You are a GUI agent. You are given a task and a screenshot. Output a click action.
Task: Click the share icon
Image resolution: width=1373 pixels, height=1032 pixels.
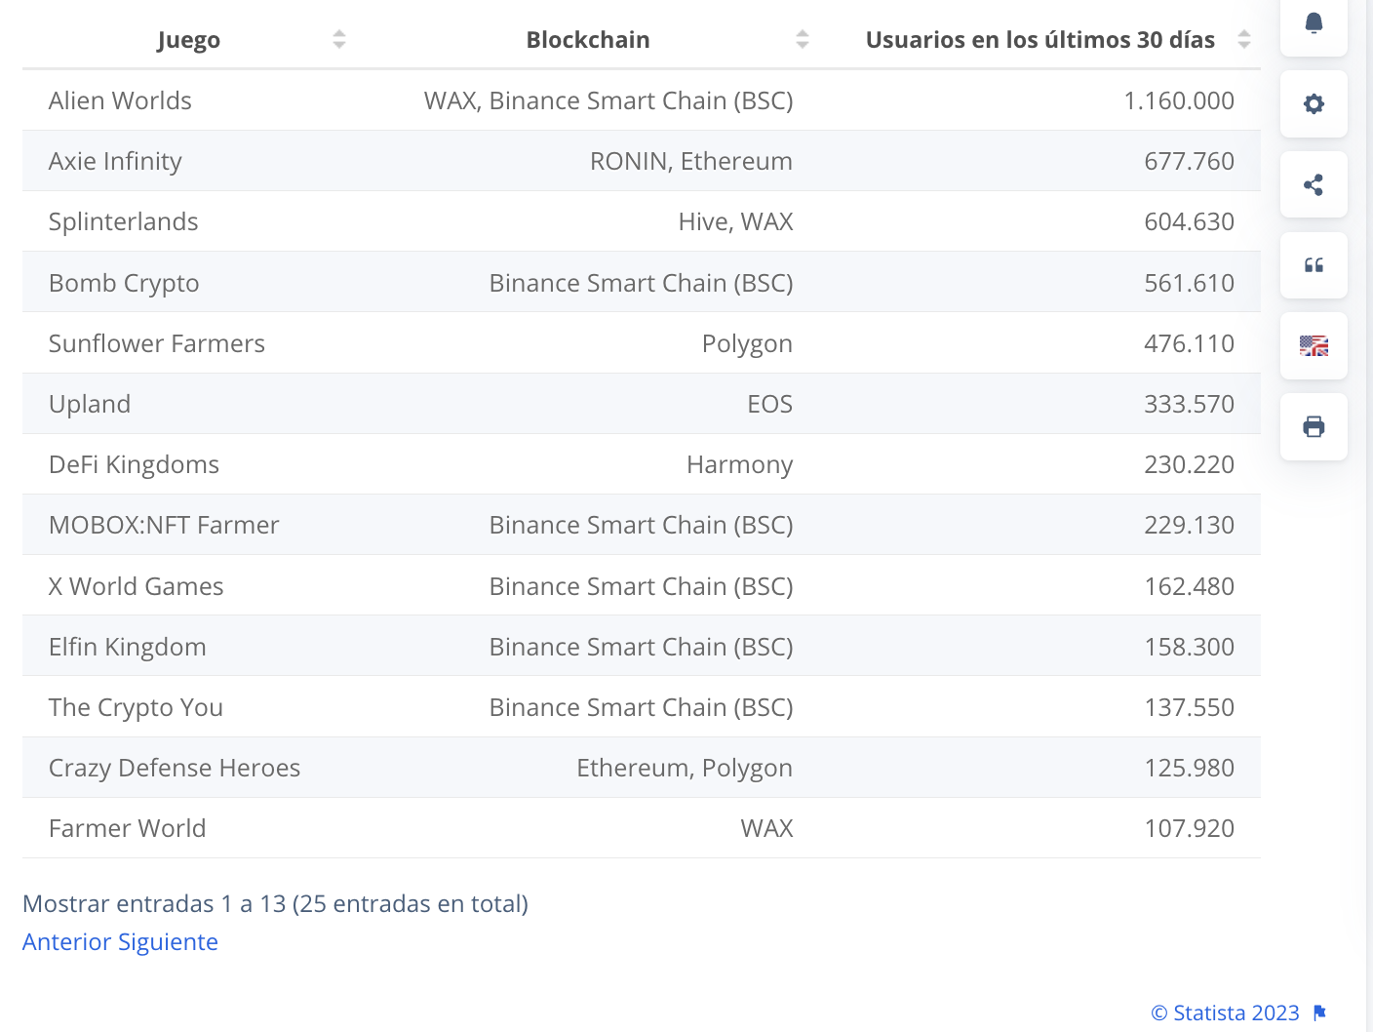click(1314, 185)
